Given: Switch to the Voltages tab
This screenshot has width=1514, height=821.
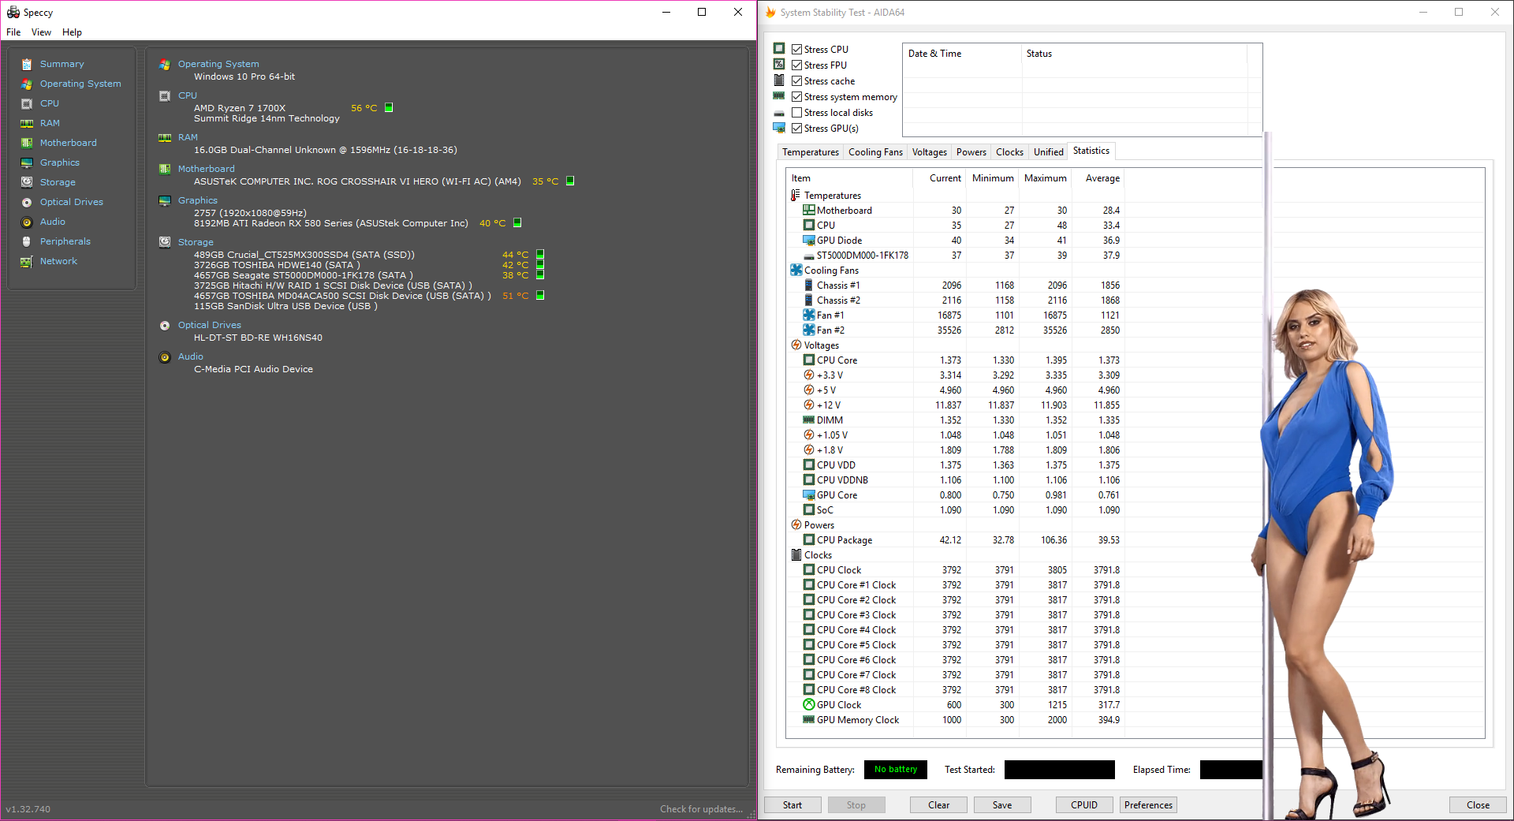Looking at the screenshot, I should (930, 152).
